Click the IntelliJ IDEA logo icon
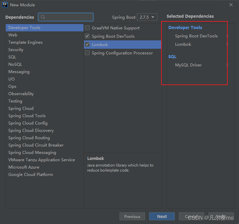Image resolution: width=239 pixels, height=224 pixels. [5, 5]
